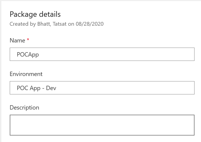
Task: Click the Name input field
Action: pos(102,54)
